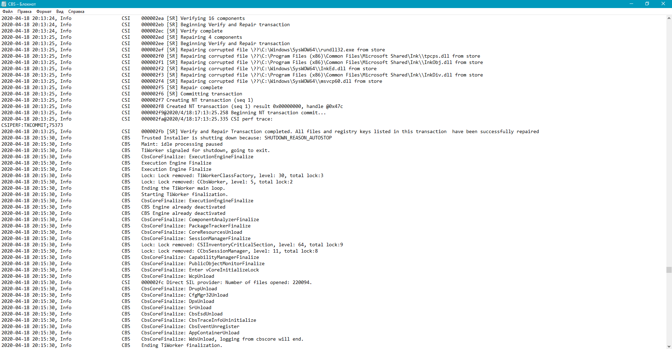The image size is (672, 349).
Task: Minimize the CBS Notepad window
Action: coord(631,4)
